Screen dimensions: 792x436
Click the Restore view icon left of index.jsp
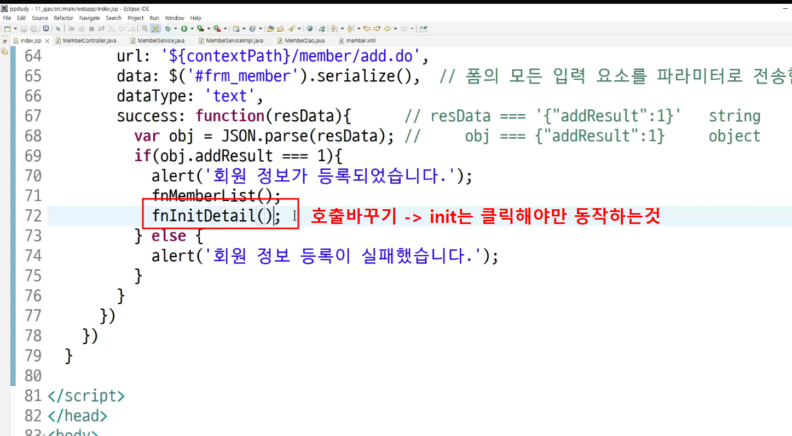[4, 41]
